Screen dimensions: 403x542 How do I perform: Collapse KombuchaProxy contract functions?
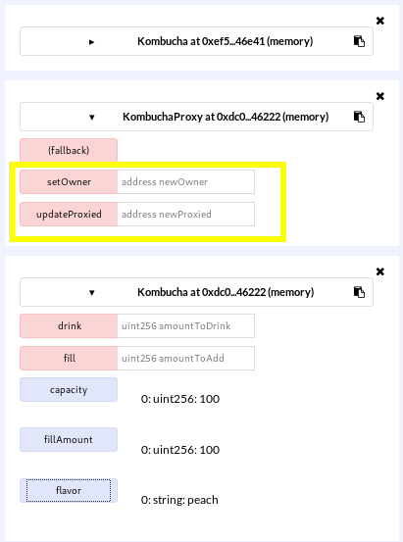pyautogui.click(x=91, y=118)
